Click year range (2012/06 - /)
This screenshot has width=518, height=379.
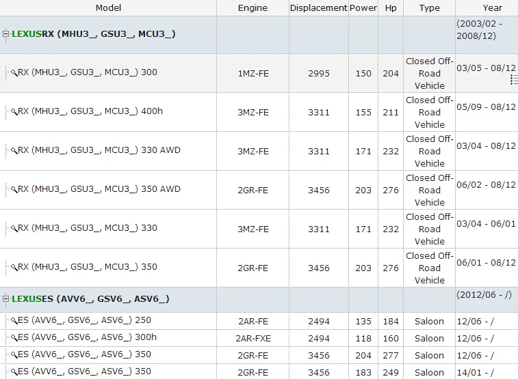pyautogui.click(x=484, y=294)
